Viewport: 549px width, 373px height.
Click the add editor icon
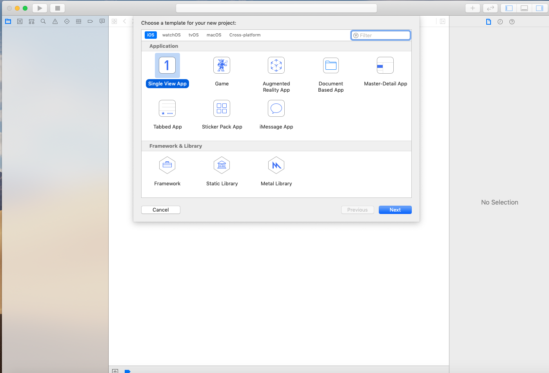(442, 22)
